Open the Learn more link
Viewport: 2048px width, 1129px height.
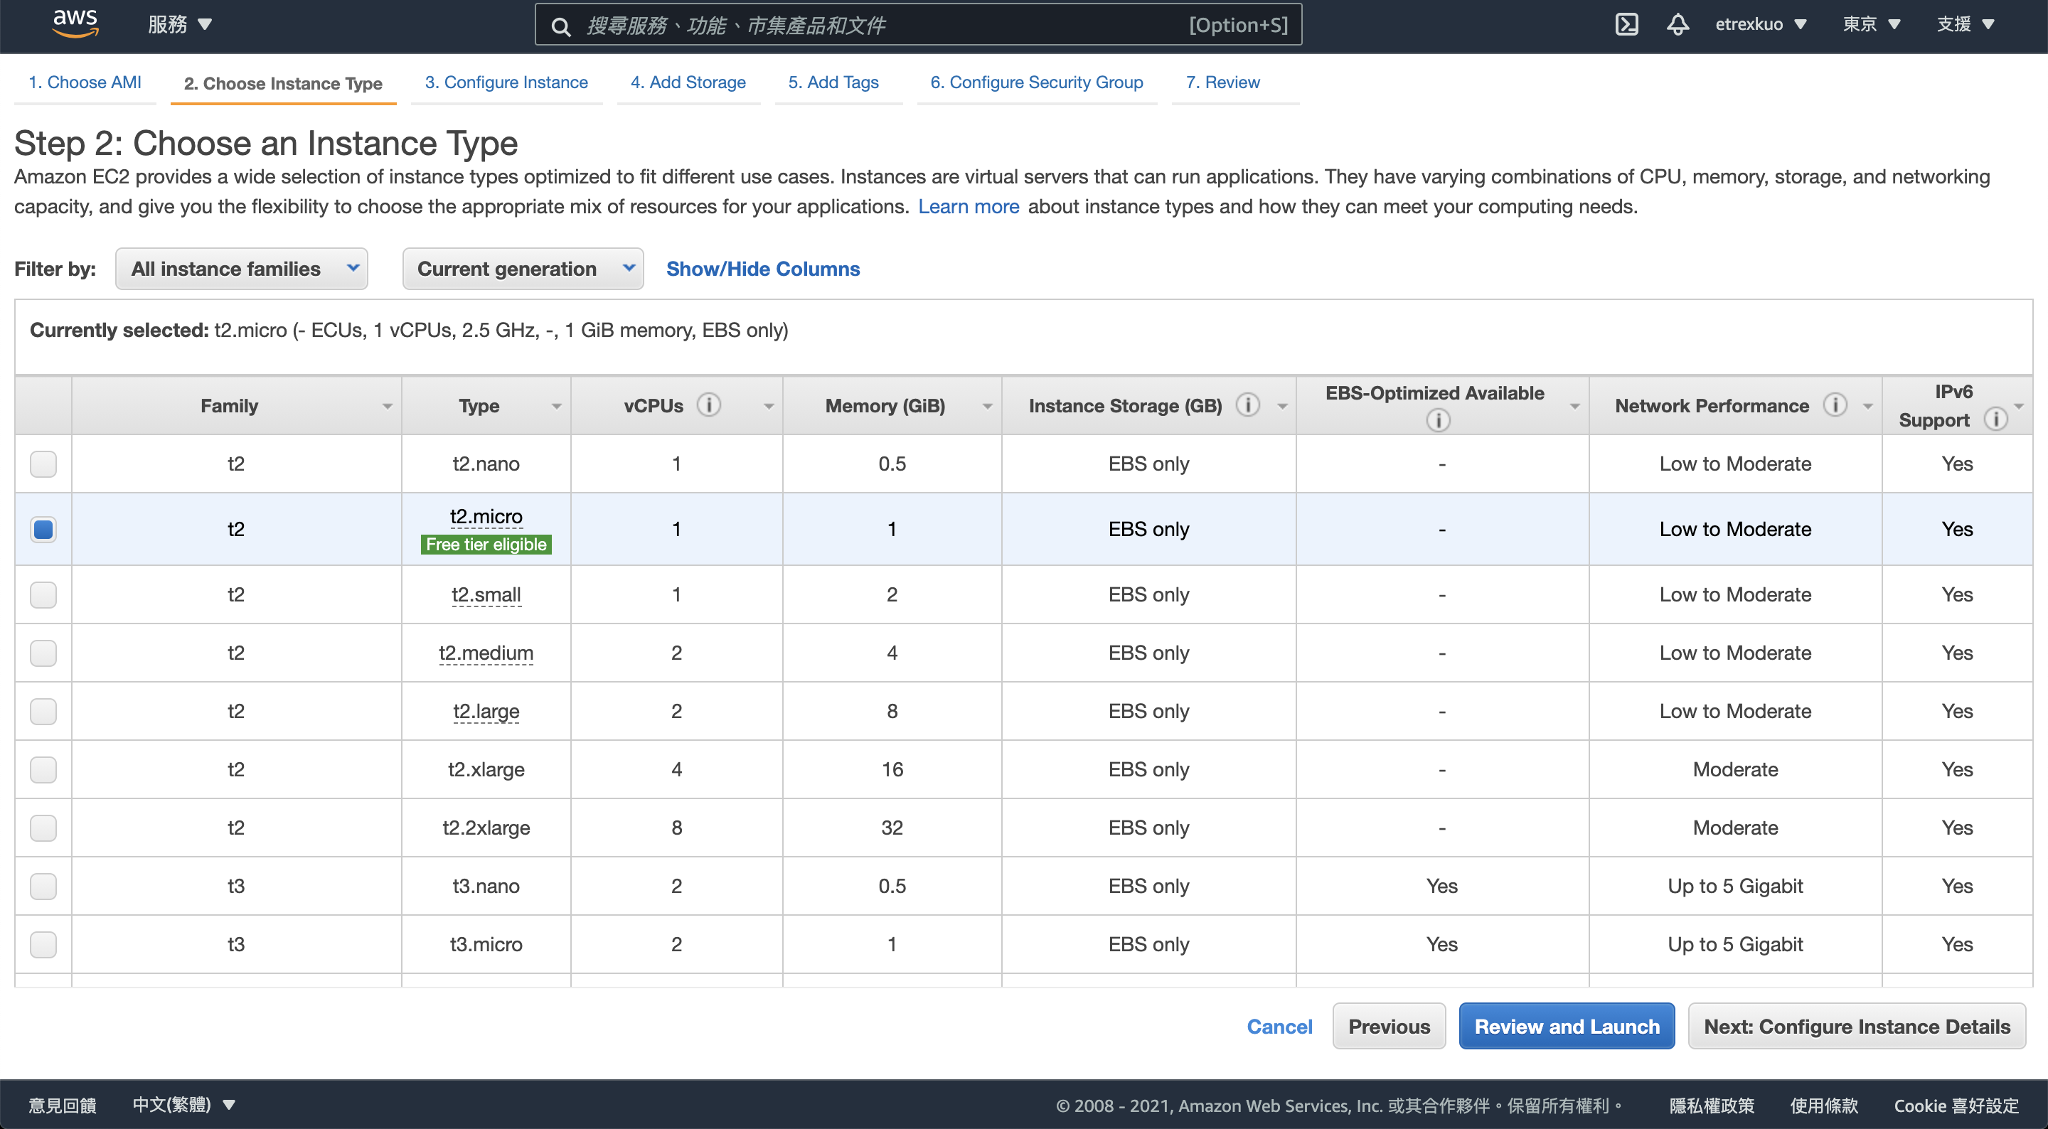[969, 207]
